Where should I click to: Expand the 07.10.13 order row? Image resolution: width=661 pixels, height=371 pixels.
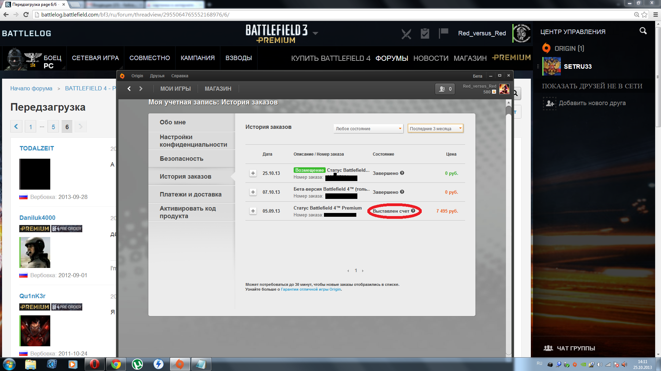253,192
